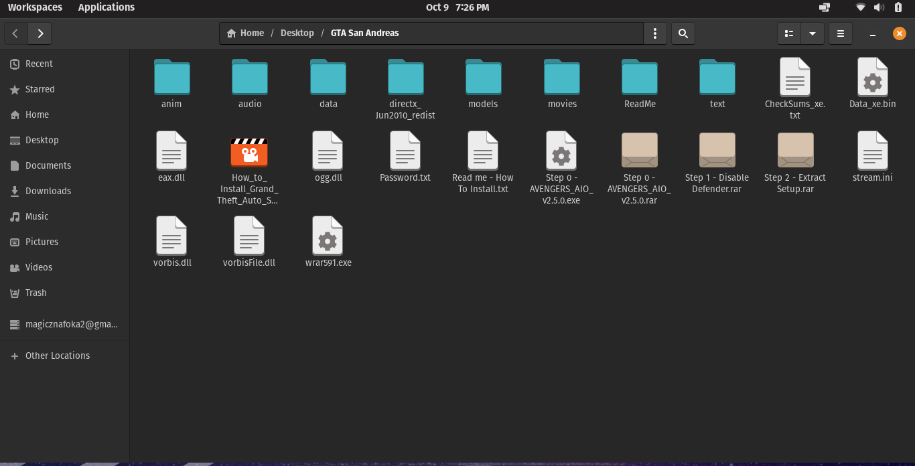Navigate to Desktop in the path bar
The image size is (915, 466).
point(297,33)
